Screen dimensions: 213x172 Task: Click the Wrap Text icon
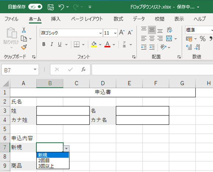point(170,30)
